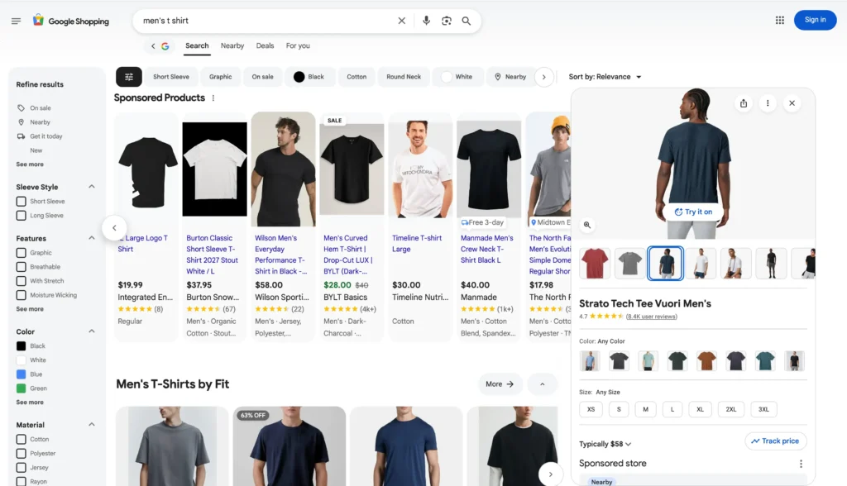Click the Track price button
The image size is (847, 486).
pos(776,441)
